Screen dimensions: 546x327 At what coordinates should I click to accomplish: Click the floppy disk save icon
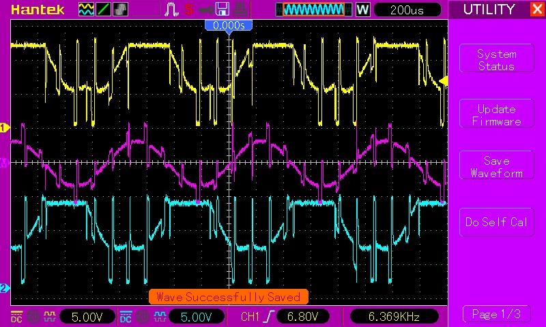(x=222, y=10)
